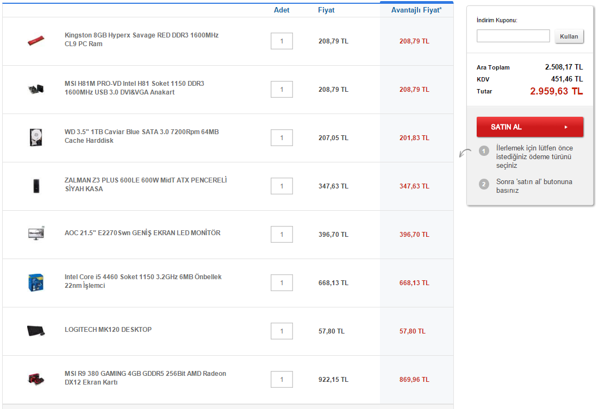This screenshot has width=599, height=409.
Task: Click quantity box for MSI H81M Anakart
Action: [x=282, y=90]
